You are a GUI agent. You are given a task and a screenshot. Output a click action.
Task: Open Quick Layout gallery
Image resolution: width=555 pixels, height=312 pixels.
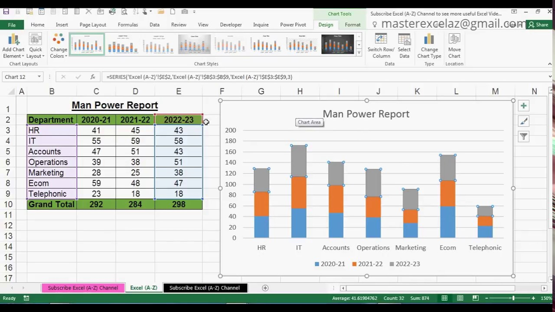36,46
